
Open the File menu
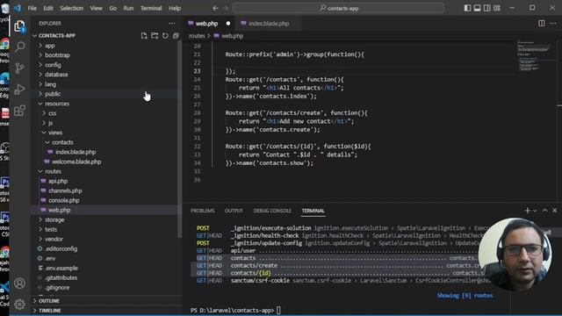(x=32, y=8)
